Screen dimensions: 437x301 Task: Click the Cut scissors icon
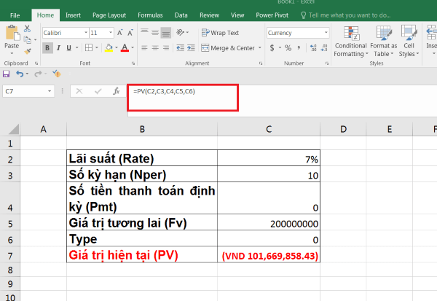point(27,28)
